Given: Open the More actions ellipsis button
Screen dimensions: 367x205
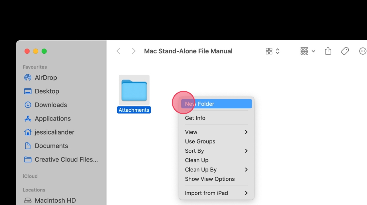Looking at the screenshot, I should (362, 51).
